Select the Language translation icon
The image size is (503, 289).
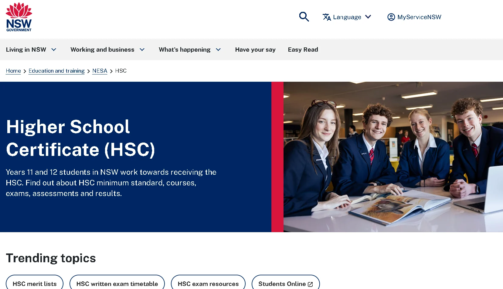(327, 17)
